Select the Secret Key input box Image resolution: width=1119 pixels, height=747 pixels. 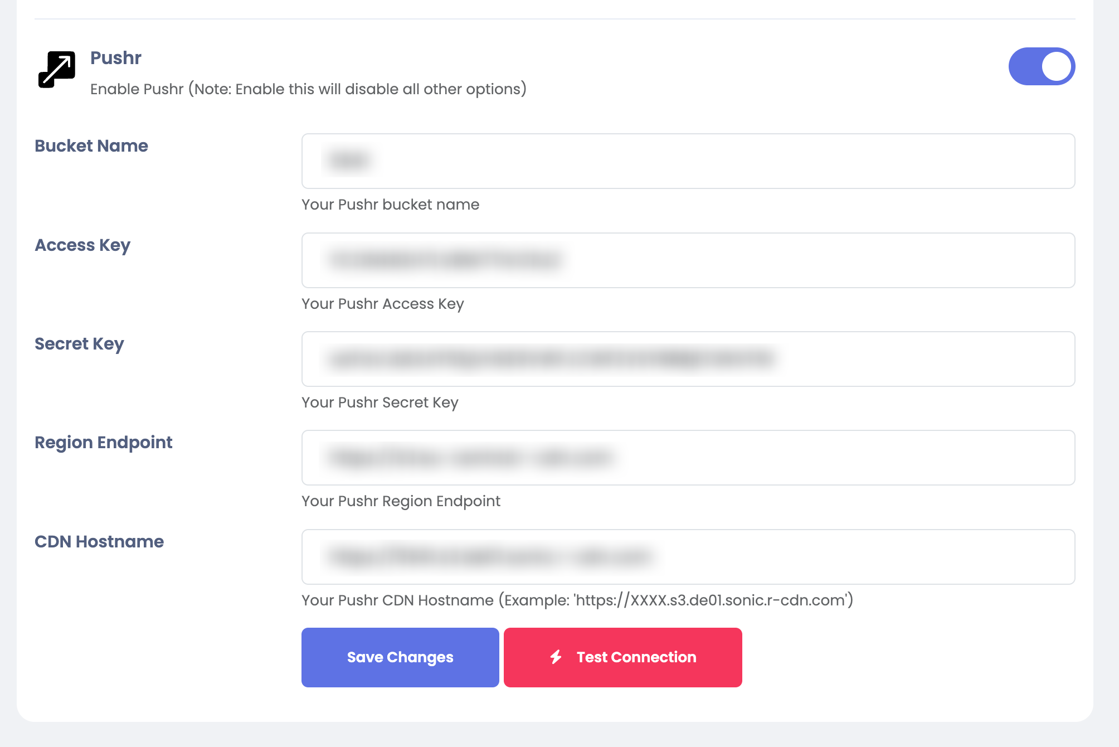[688, 359]
